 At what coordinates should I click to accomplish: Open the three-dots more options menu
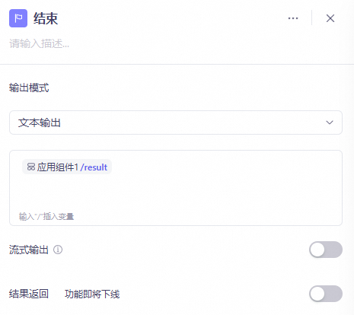pos(293,18)
